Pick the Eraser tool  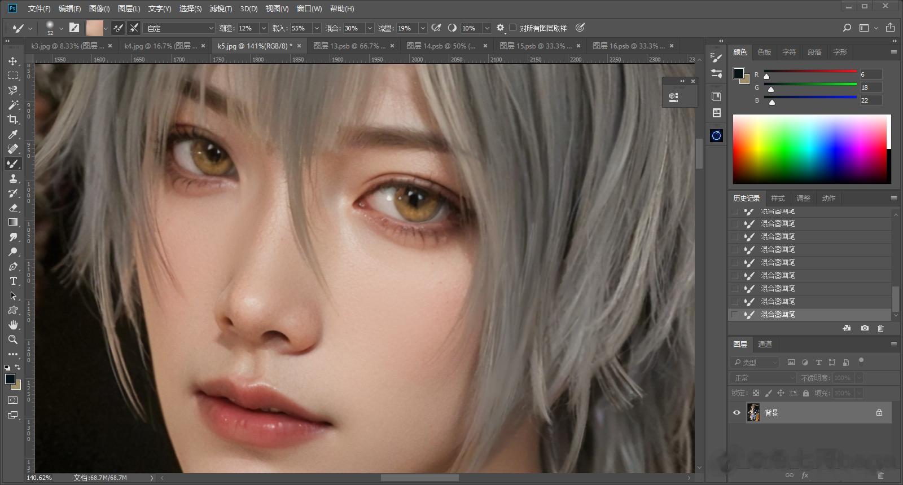point(12,208)
